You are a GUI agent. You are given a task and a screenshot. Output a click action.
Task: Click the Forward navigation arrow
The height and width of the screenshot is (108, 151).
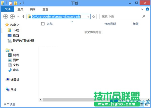pyautogui.click(x=12, y=16)
